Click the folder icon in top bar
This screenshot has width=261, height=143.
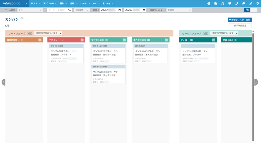coord(216,3)
